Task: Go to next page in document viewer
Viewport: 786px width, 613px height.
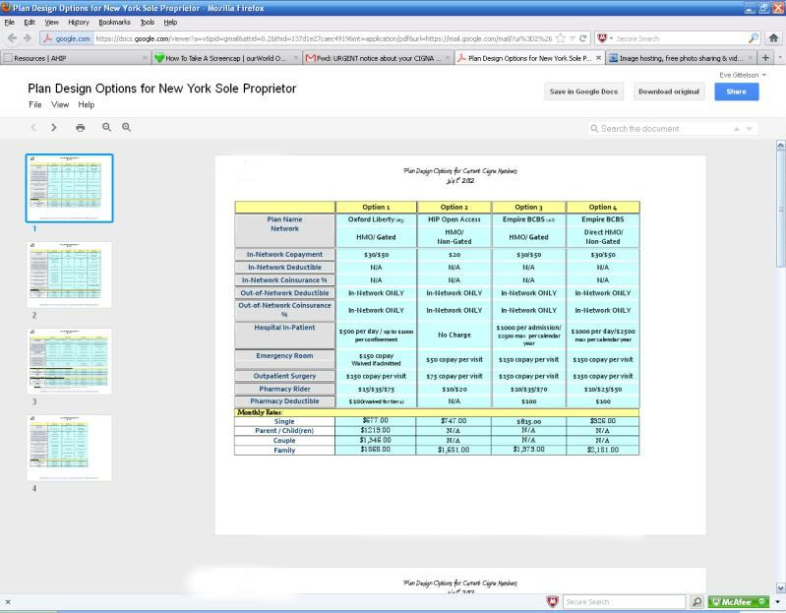Action: pyautogui.click(x=54, y=127)
